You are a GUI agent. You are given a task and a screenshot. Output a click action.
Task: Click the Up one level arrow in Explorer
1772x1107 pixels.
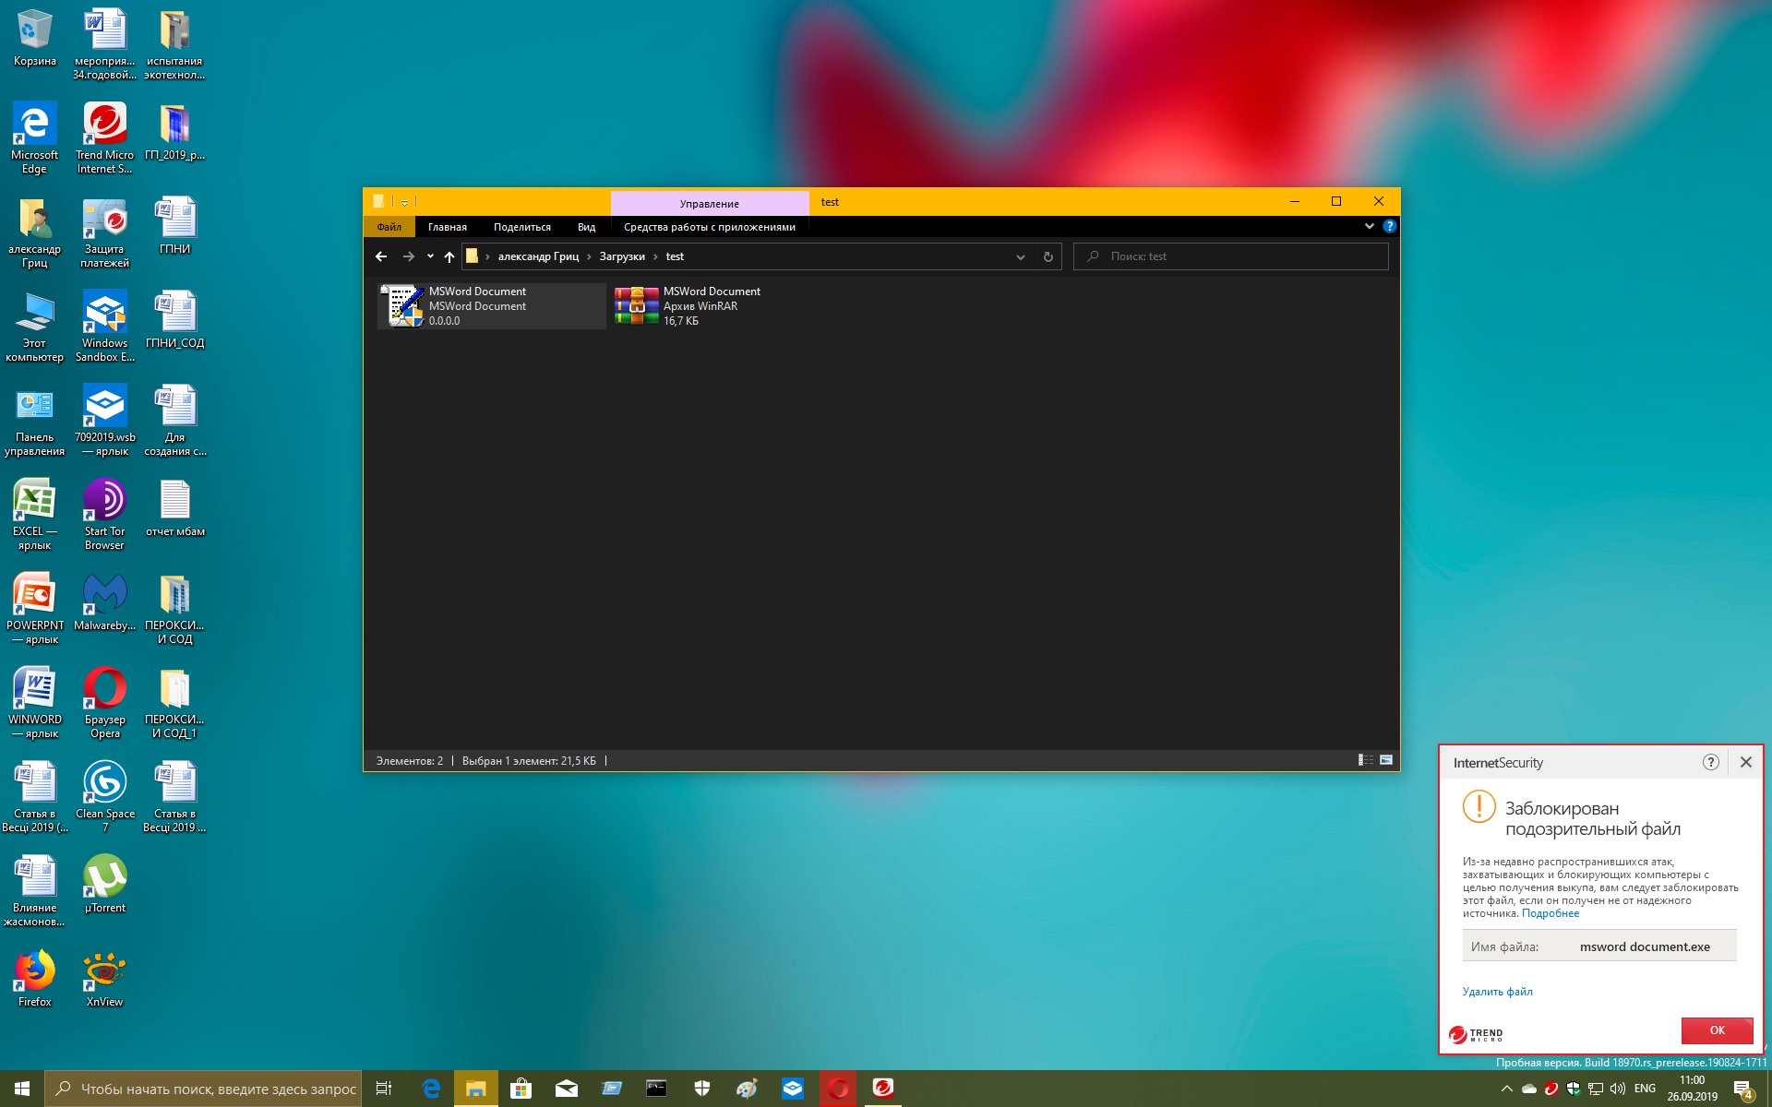click(x=449, y=256)
